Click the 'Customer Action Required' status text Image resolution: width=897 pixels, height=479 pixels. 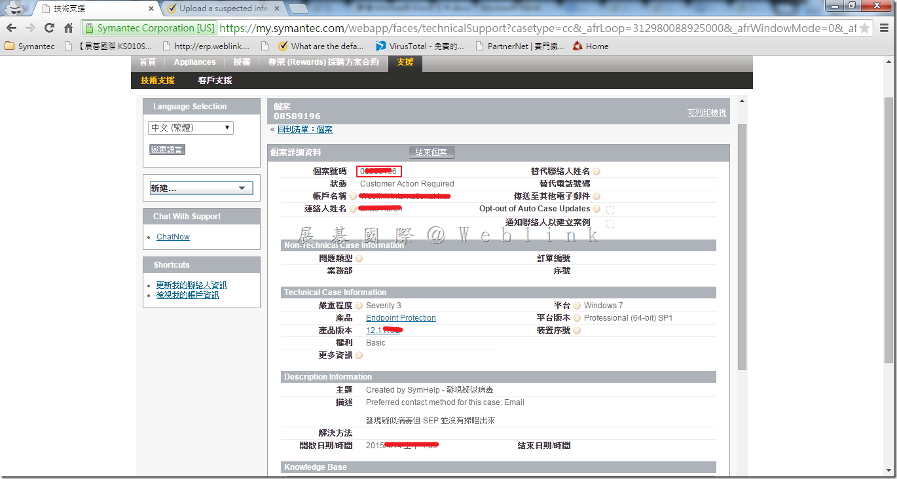[x=407, y=184]
